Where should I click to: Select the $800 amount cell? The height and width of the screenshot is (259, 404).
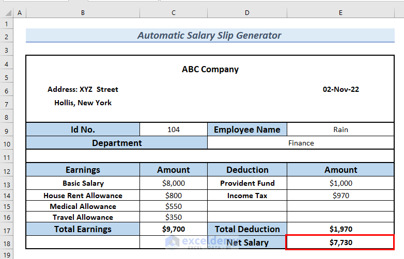point(174,196)
